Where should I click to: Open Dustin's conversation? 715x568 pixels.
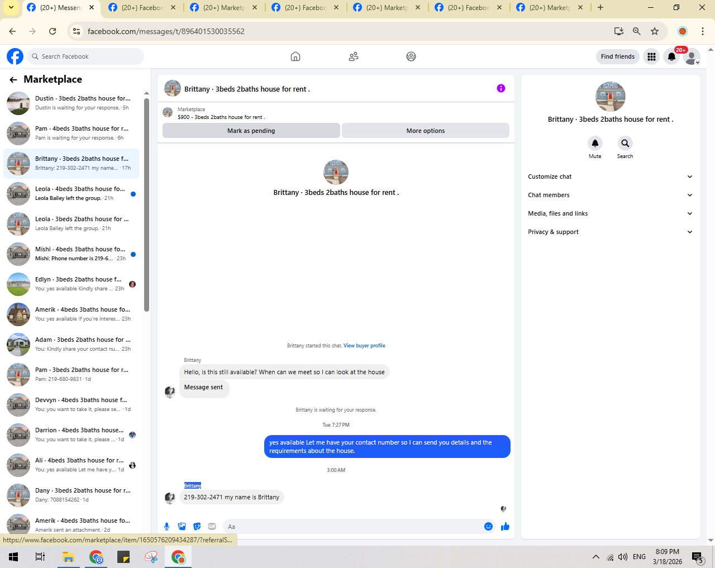(x=71, y=103)
